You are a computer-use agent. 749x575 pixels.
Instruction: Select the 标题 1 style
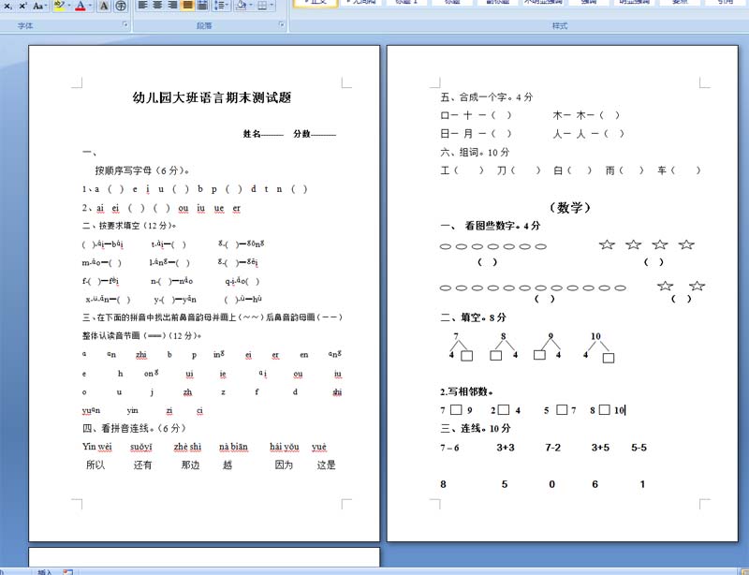click(406, 2)
